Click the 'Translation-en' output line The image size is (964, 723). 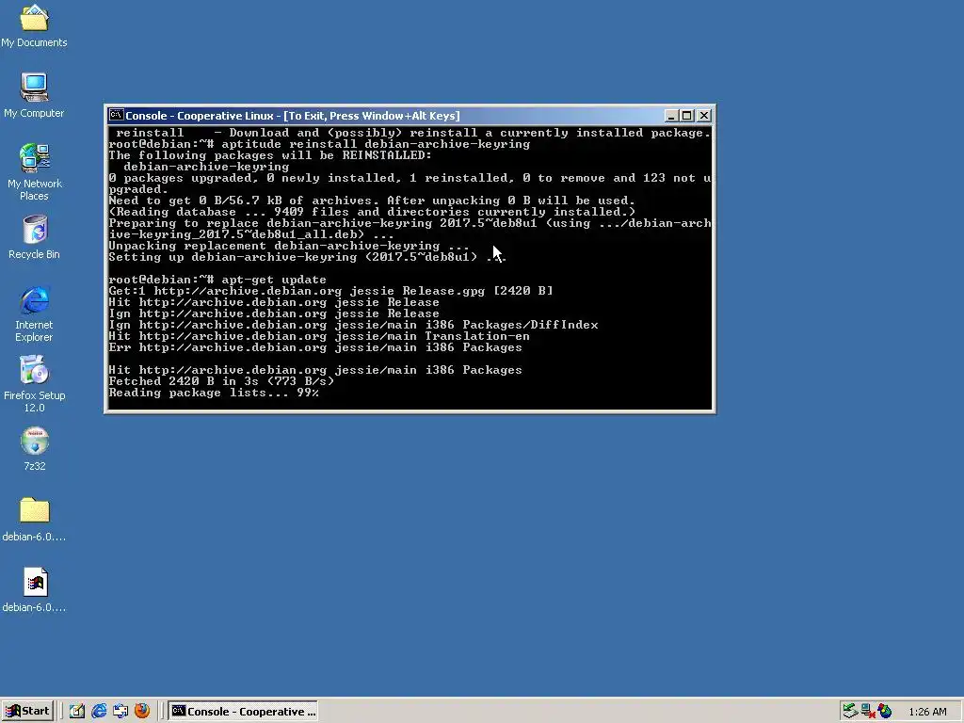pos(319,336)
